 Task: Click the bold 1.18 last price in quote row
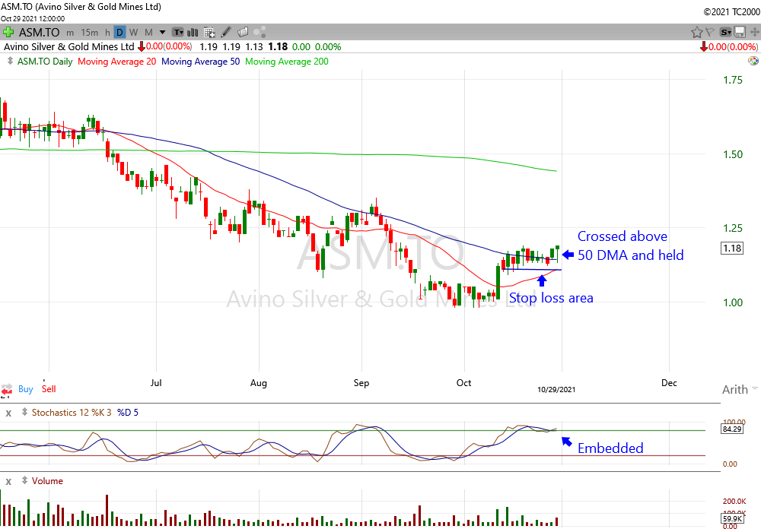(278, 46)
